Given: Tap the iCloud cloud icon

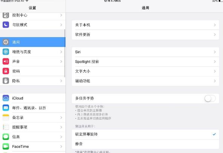Looking at the screenshot, I should (6, 98).
